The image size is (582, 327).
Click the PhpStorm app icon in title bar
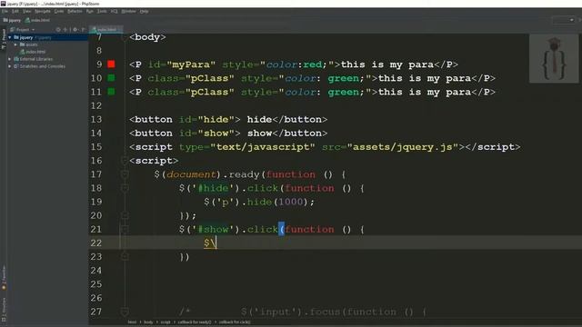point(3,4)
